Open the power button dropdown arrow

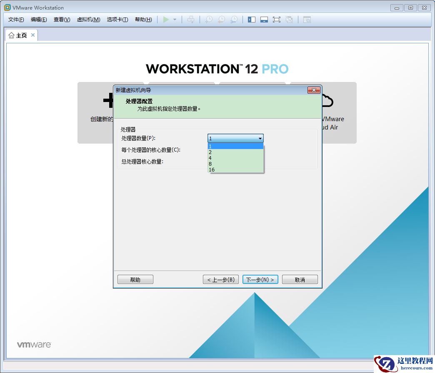coord(174,20)
